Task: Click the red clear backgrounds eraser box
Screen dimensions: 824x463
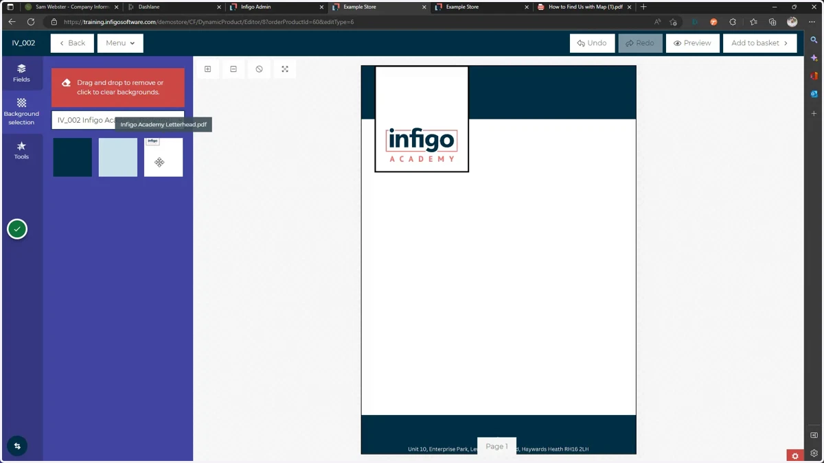Action: (118, 87)
